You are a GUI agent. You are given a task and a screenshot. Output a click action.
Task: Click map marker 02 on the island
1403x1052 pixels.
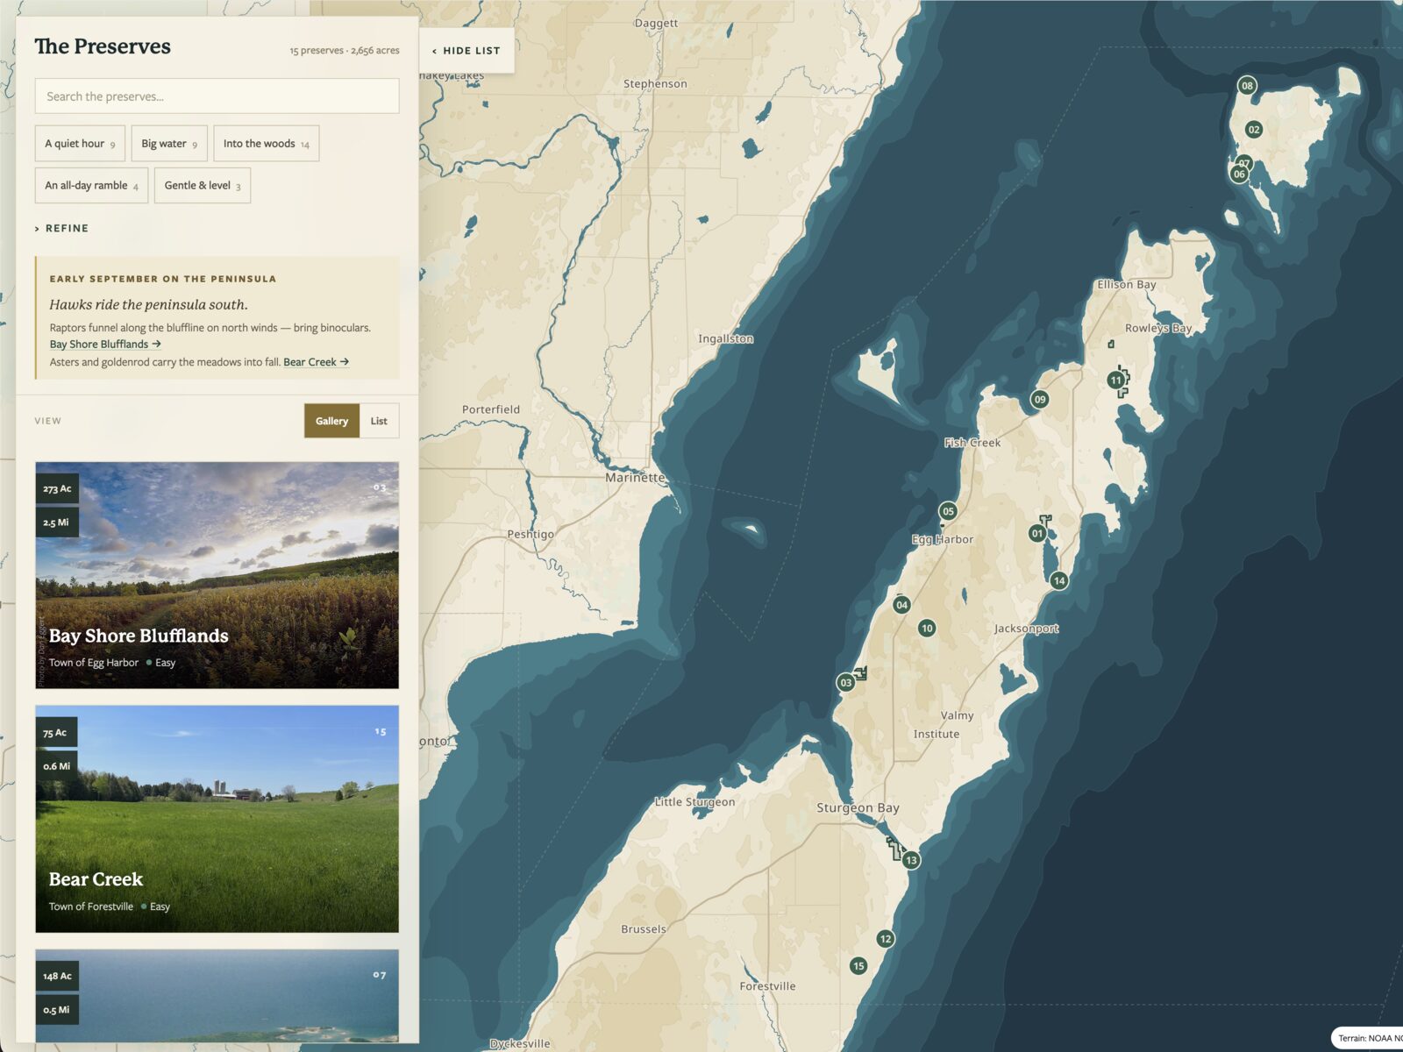1254,130
